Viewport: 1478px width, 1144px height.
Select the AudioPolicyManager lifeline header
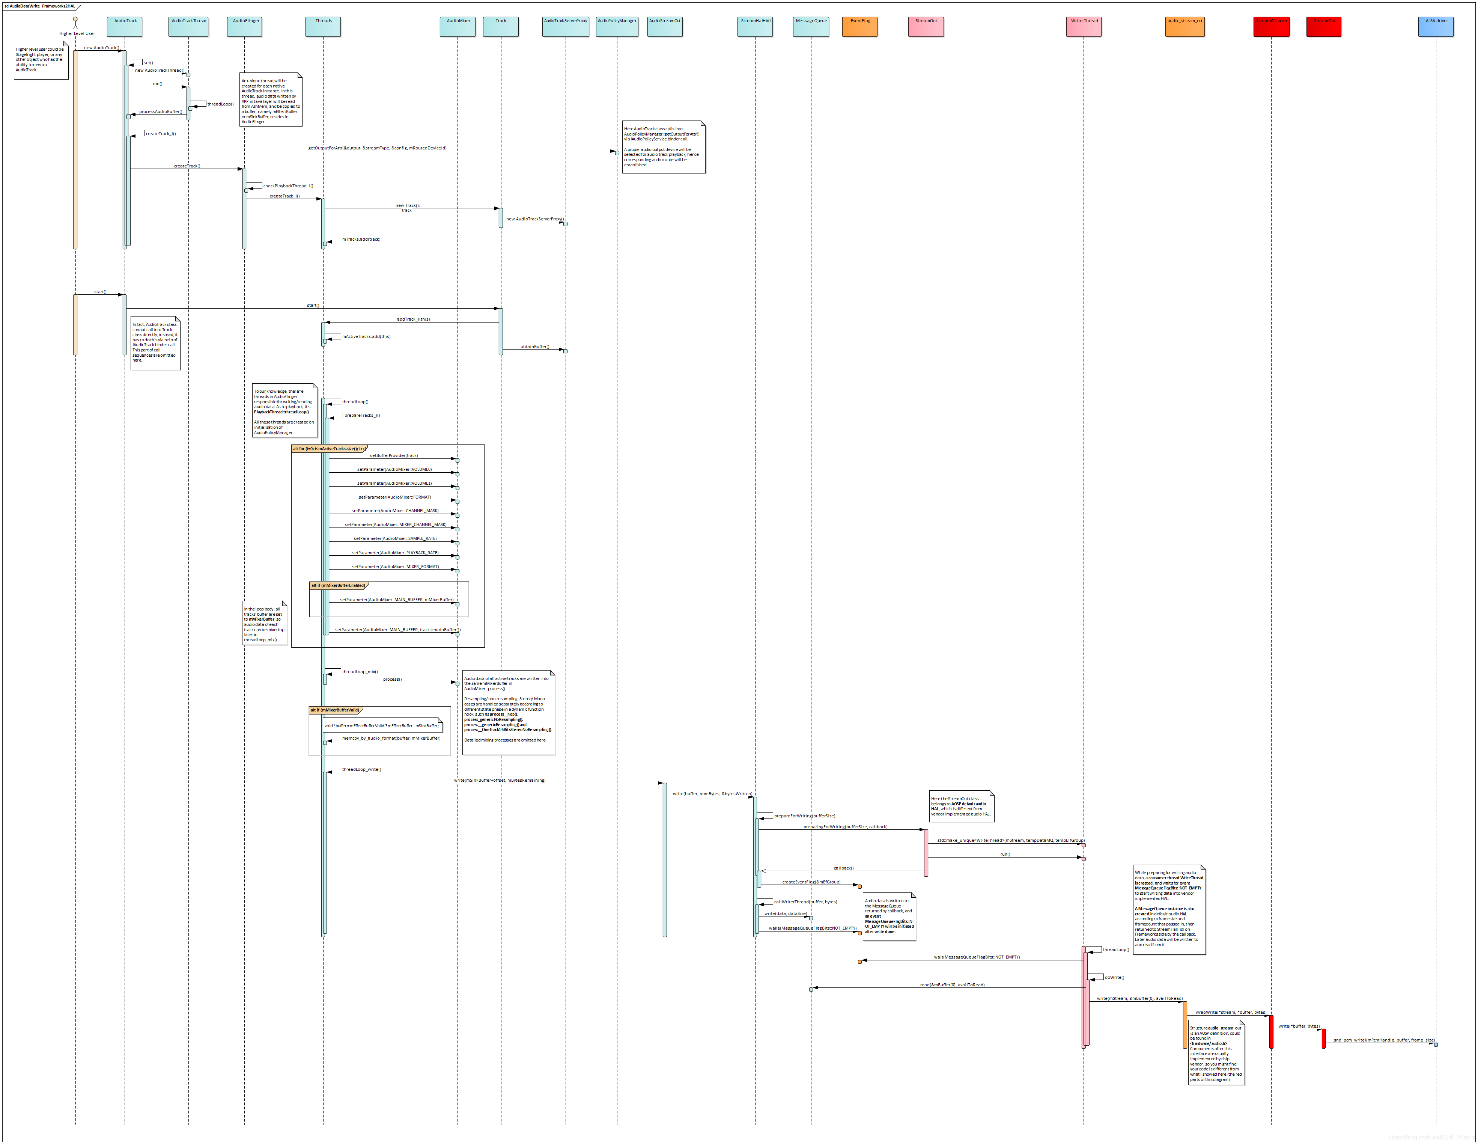[617, 26]
